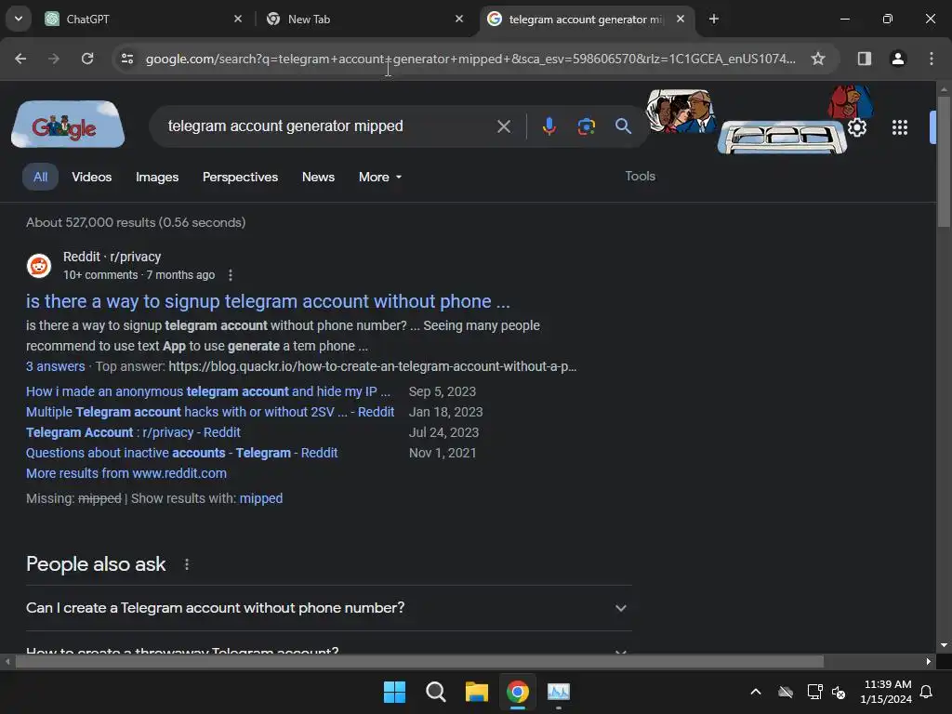Open the 3 answers link
This screenshot has height=714, width=952.
point(55,366)
